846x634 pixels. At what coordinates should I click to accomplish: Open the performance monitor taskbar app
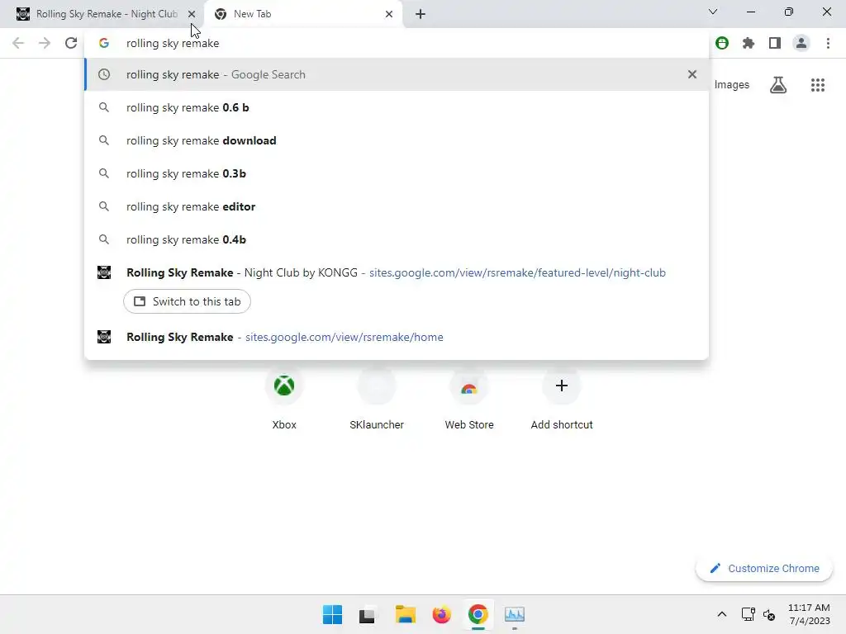point(515,614)
